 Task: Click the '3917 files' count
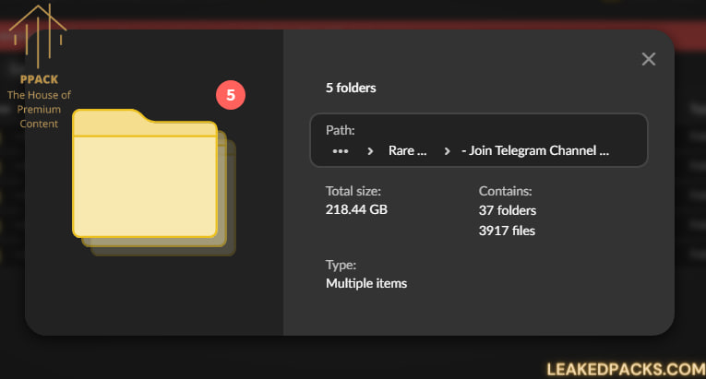tap(507, 231)
